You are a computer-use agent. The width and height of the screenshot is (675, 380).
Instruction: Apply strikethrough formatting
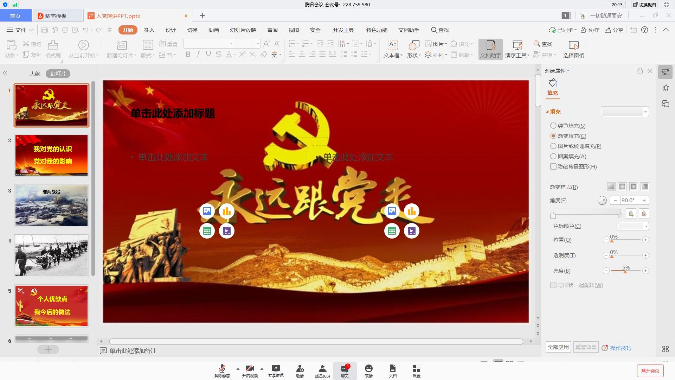pos(219,55)
